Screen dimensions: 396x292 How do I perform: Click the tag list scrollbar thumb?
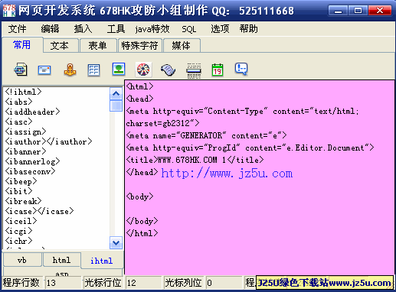[116, 105]
